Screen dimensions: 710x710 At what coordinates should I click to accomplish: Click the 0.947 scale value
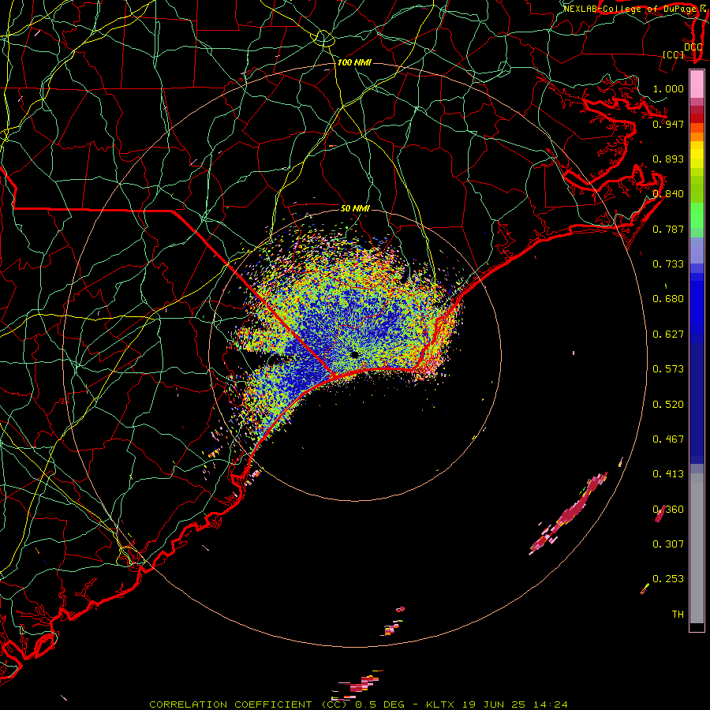click(668, 124)
